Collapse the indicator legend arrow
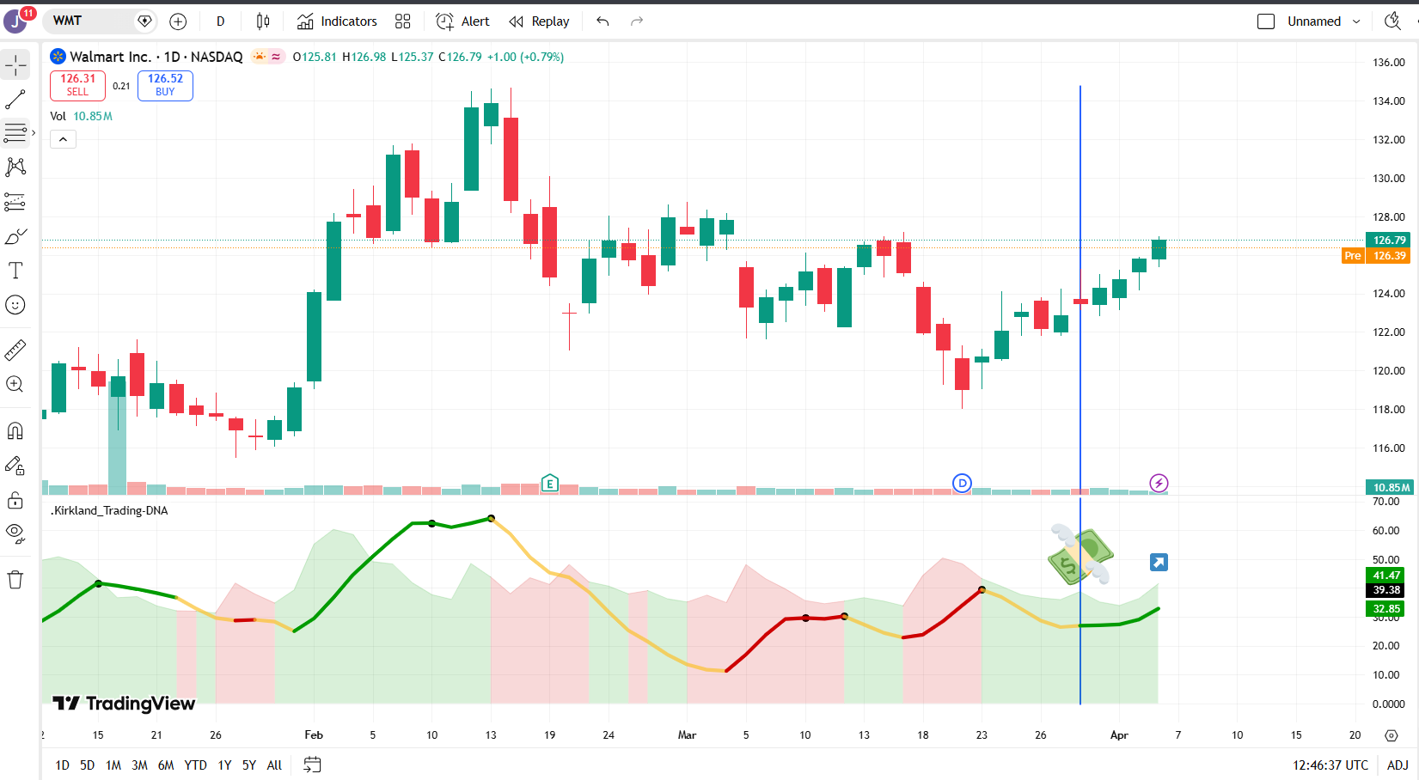Image resolution: width=1419 pixels, height=780 pixels. tap(63, 139)
